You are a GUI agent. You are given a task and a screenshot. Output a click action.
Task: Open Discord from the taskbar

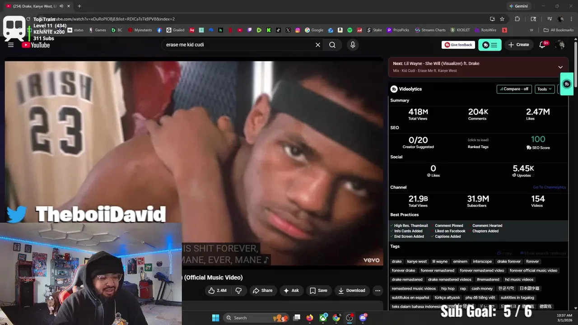pyautogui.click(x=363, y=318)
